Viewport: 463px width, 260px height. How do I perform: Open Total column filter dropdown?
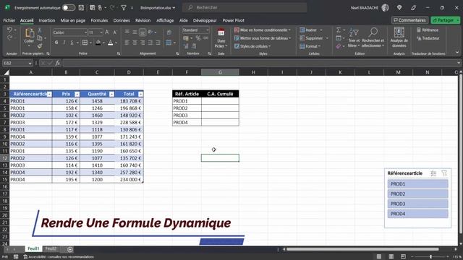click(140, 94)
